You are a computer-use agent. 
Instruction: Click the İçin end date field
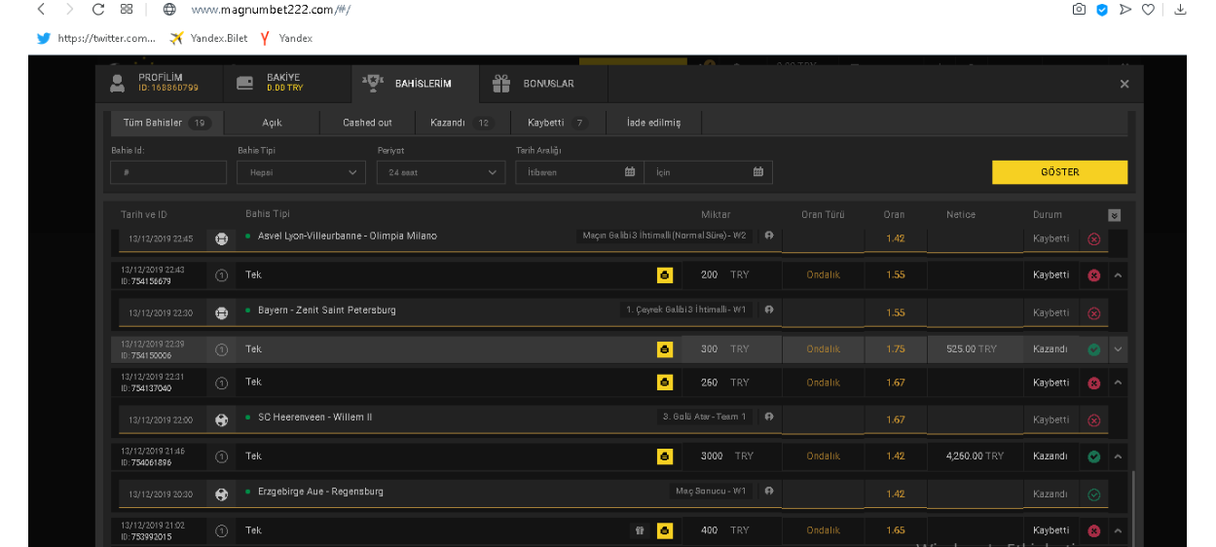click(708, 172)
